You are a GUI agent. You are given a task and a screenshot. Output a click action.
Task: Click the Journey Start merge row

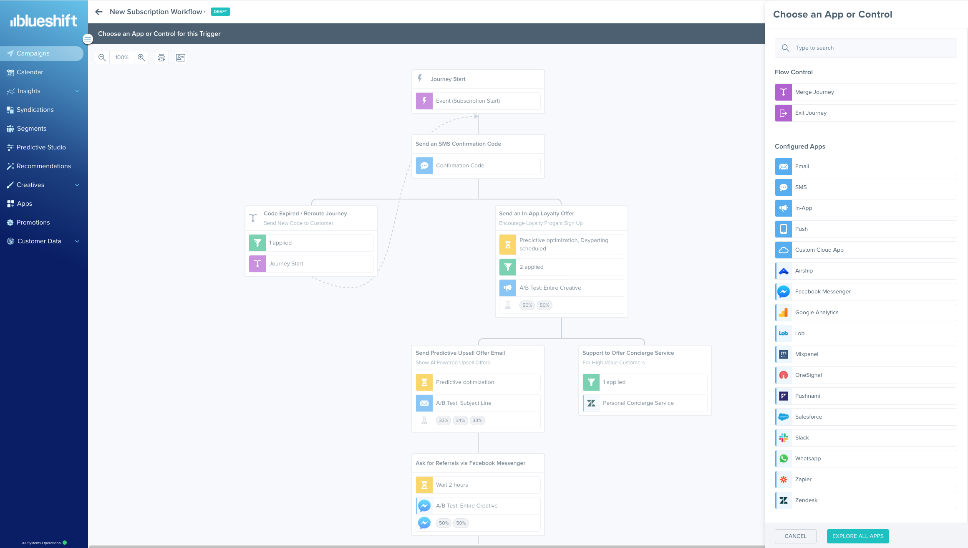click(x=311, y=264)
